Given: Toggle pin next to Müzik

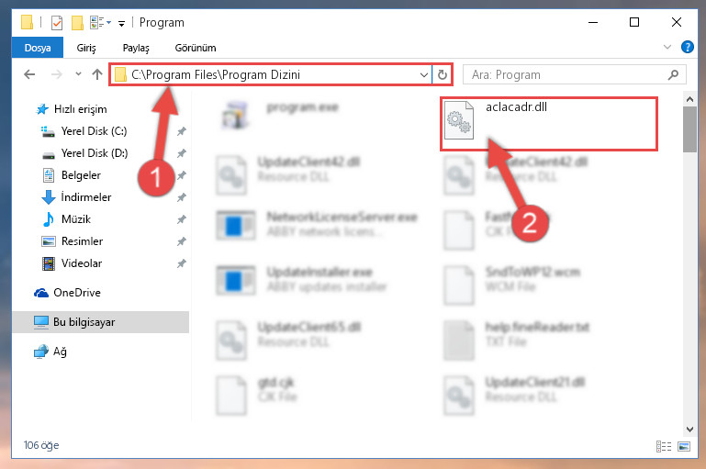Looking at the screenshot, I should pyautogui.click(x=182, y=219).
